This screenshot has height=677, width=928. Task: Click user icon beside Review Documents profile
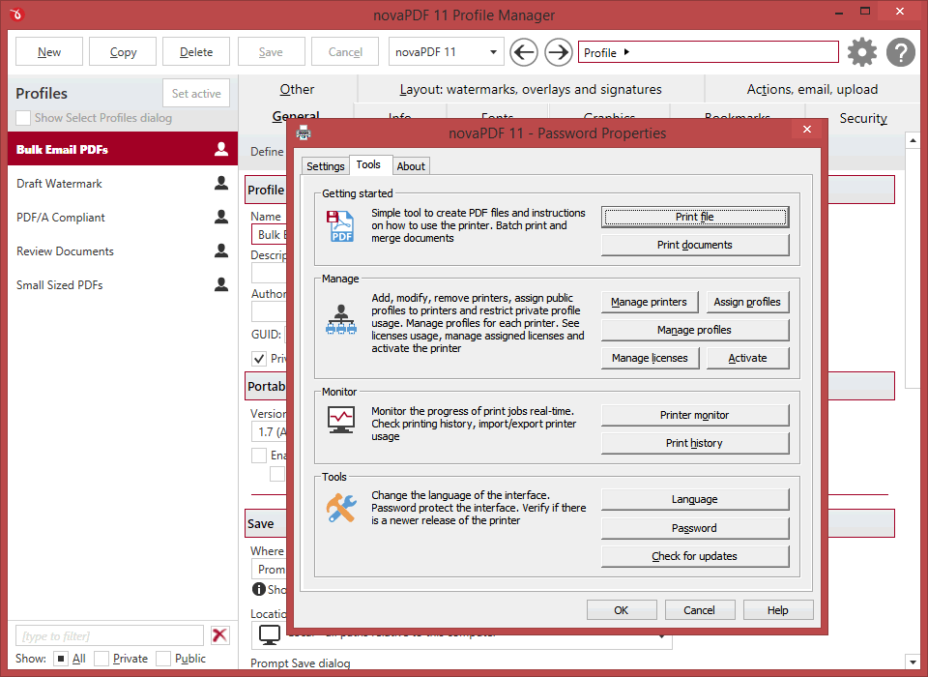point(221,251)
